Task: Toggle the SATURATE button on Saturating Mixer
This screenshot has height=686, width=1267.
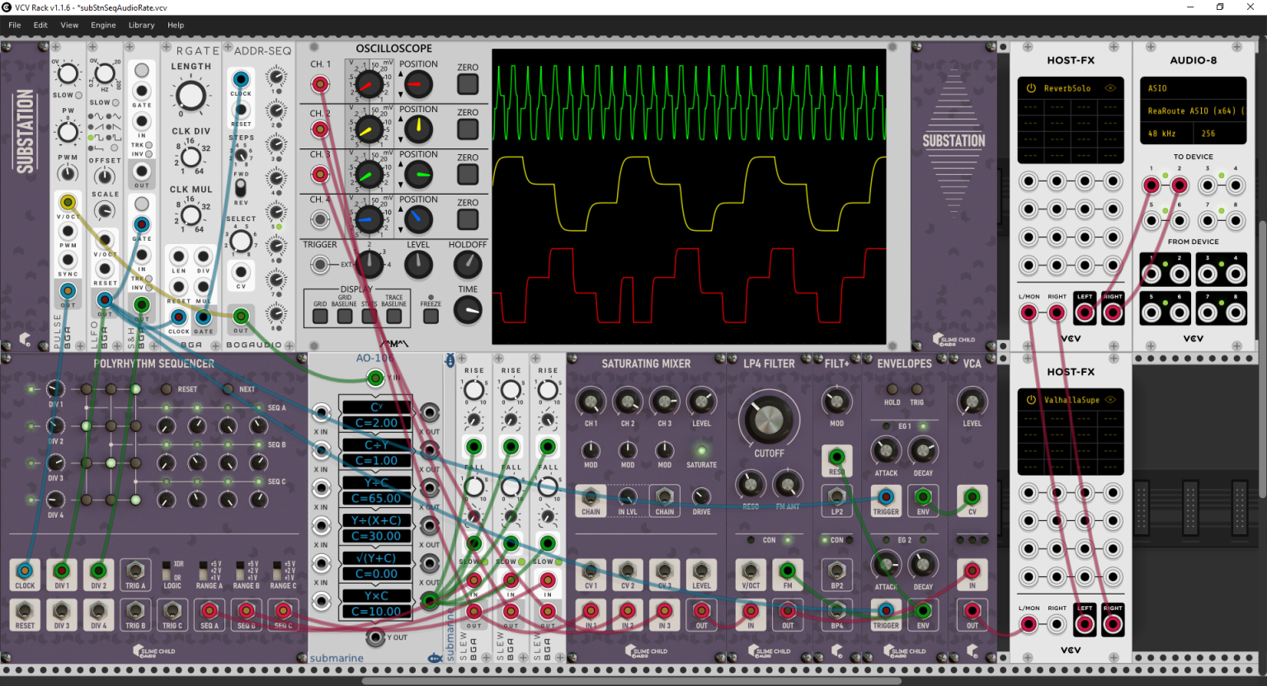Action: (x=701, y=451)
